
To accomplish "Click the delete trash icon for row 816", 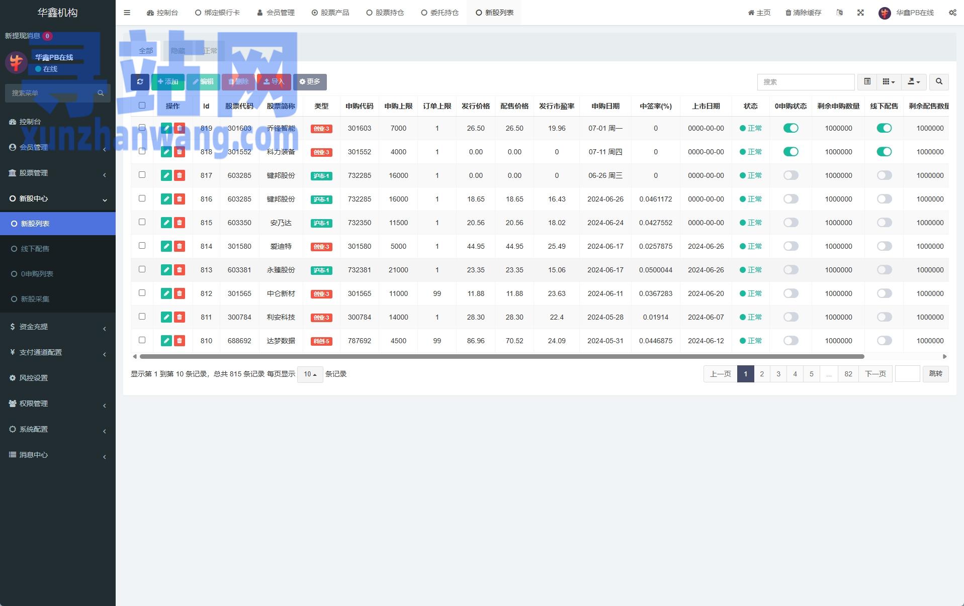I will coord(180,199).
